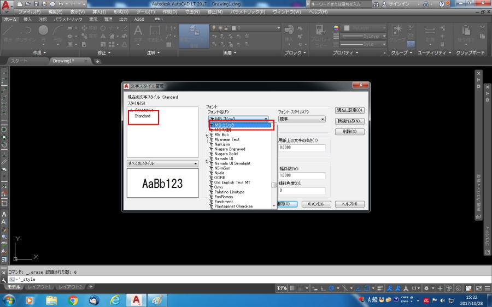
Task: Select the Line tool in the ribbon
Action: pos(8,34)
